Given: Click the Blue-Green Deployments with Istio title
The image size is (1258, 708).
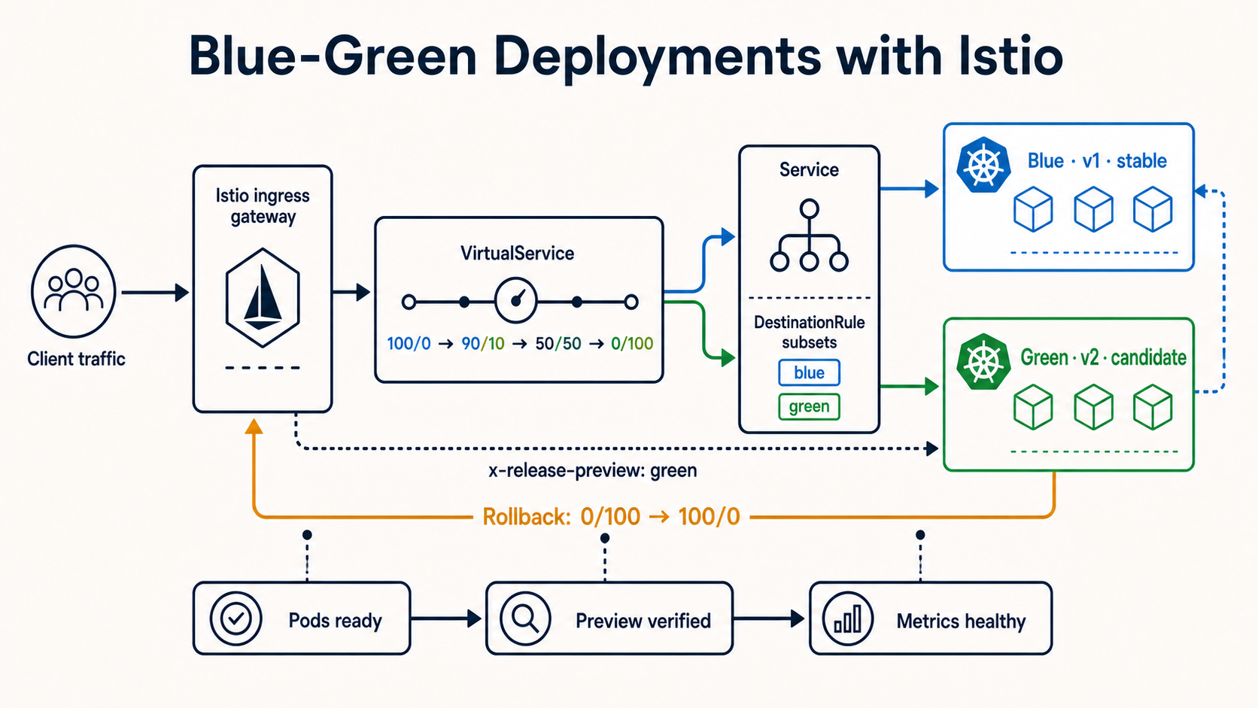Looking at the screenshot, I should tap(625, 57).
